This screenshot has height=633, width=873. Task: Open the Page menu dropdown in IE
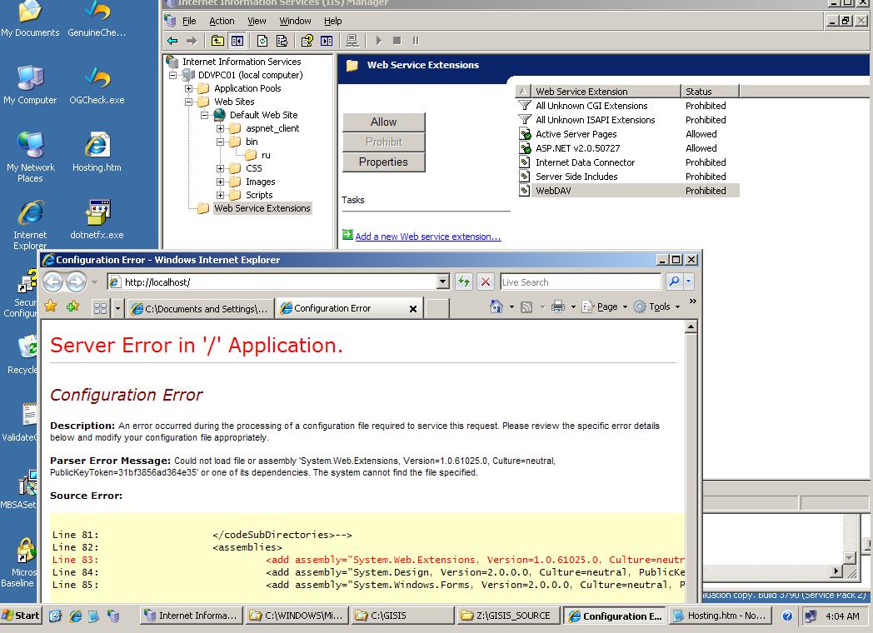tap(625, 307)
